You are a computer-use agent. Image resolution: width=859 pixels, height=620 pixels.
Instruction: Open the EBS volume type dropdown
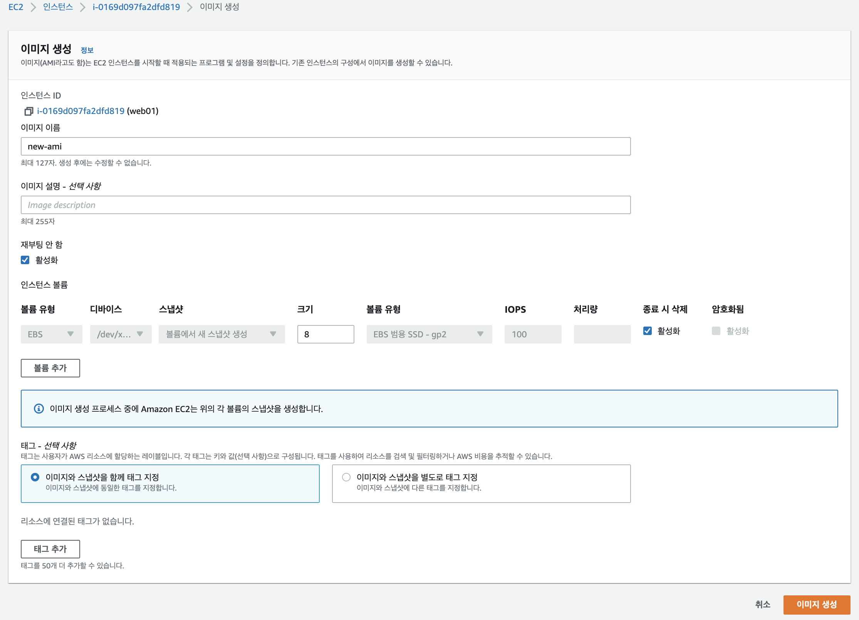pyautogui.click(x=51, y=334)
